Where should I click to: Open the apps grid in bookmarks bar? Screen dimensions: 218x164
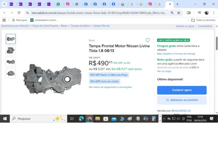click(x=4, y=20)
